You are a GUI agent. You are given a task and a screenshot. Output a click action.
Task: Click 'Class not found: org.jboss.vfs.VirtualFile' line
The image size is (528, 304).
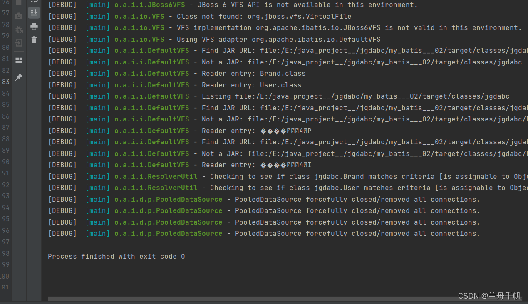tap(199, 16)
